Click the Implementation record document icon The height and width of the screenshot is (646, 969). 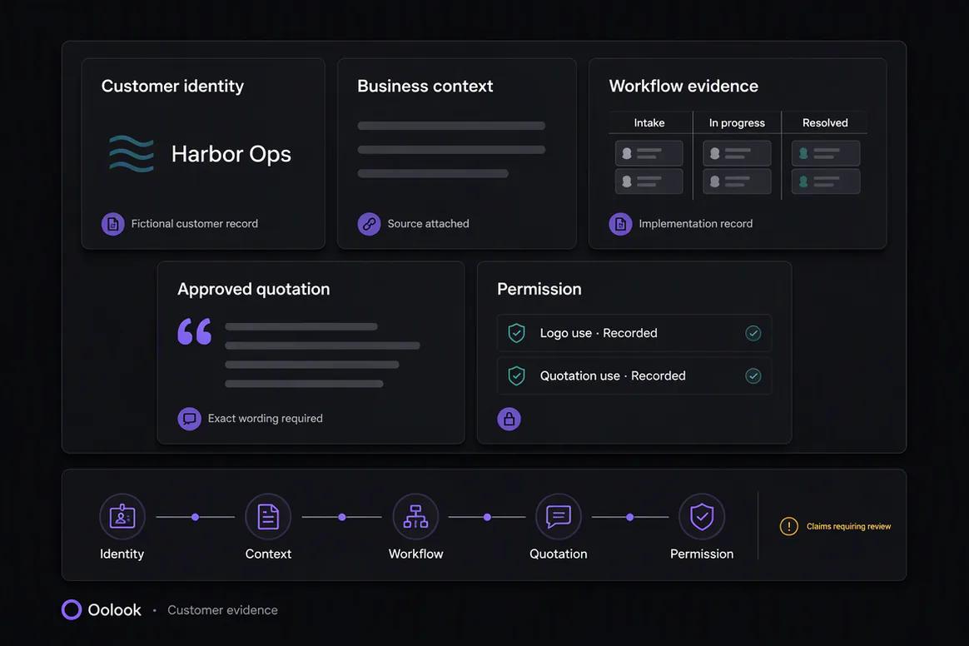coord(620,224)
